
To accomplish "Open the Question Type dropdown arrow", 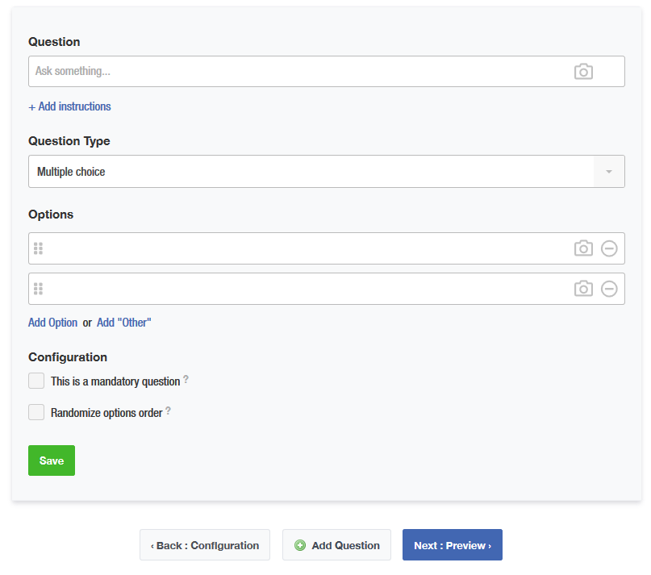I will coord(609,172).
